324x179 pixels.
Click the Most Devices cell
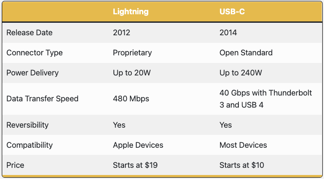pyautogui.click(x=243, y=145)
